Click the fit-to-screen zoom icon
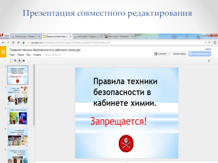The width and height of the screenshot is (218, 163). pos(11,61)
